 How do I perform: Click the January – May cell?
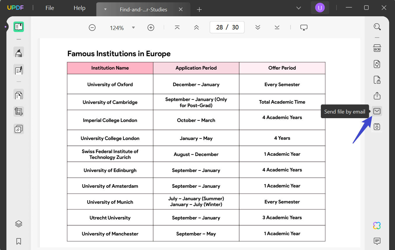(196, 138)
